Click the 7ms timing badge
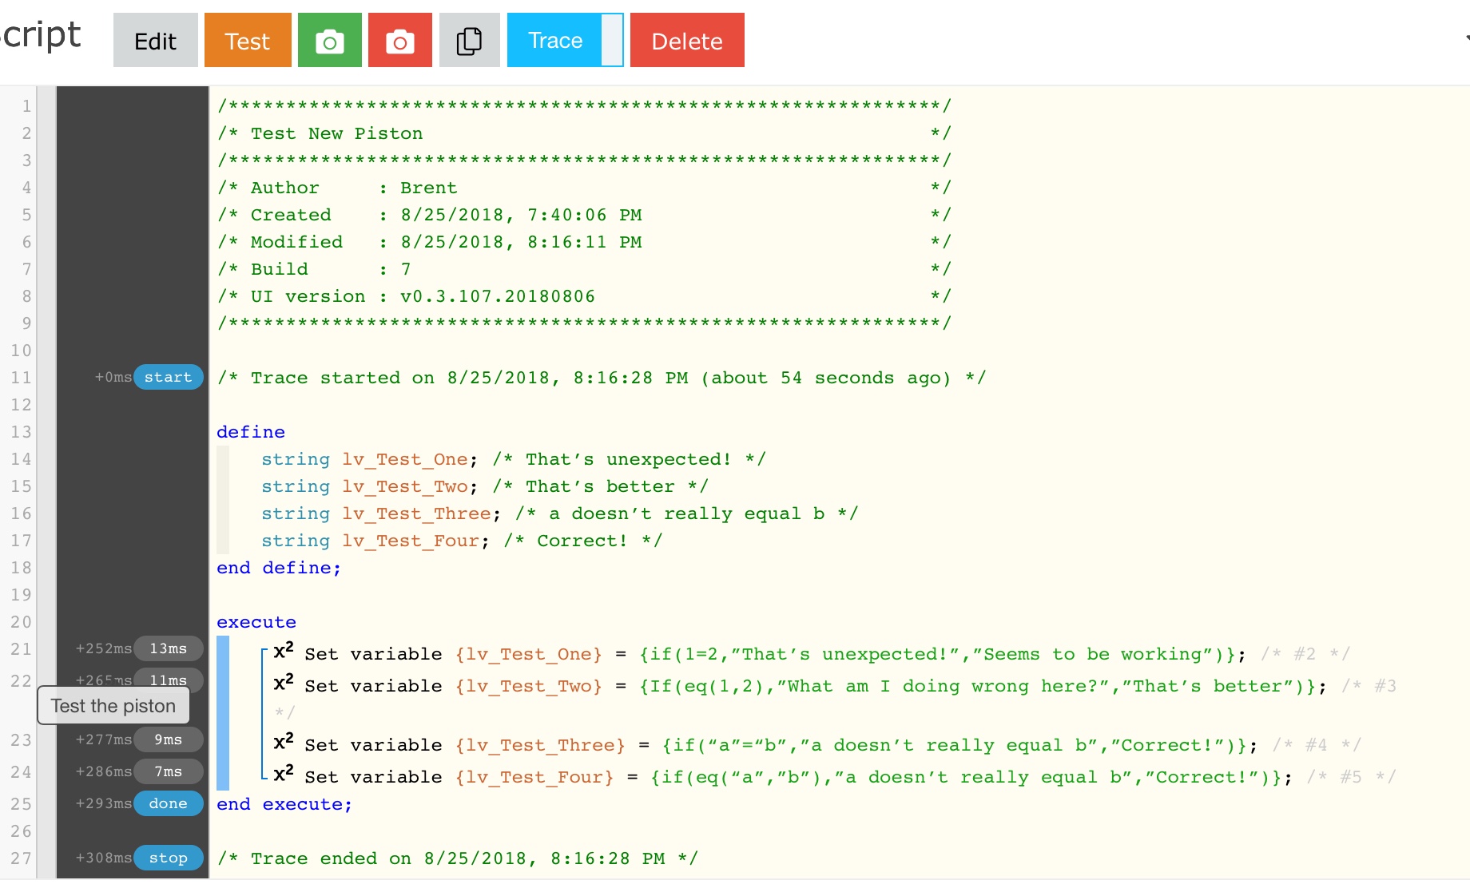The width and height of the screenshot is (1470, 884). click(x=169, y=771)
